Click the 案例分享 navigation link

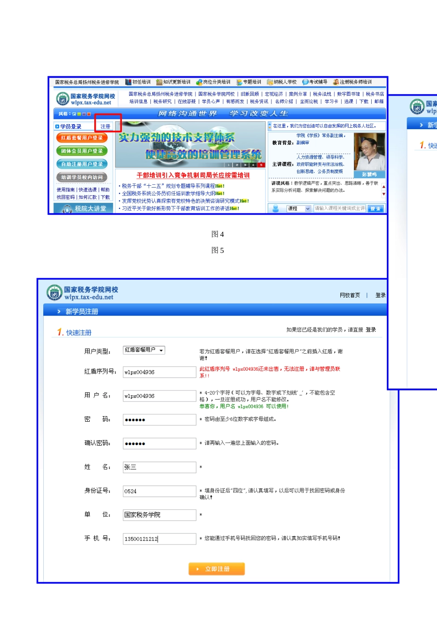(298, 94)
